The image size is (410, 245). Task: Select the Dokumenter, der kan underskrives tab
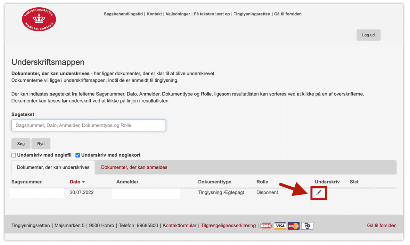tap(53, 167)
